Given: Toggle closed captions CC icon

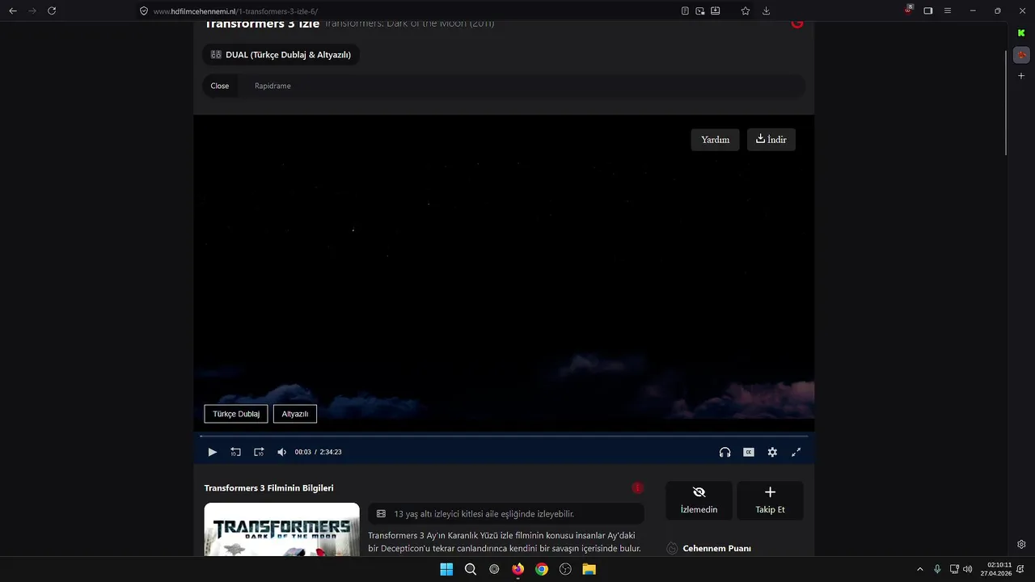Looking at the screenshot, I should point(749,452).
